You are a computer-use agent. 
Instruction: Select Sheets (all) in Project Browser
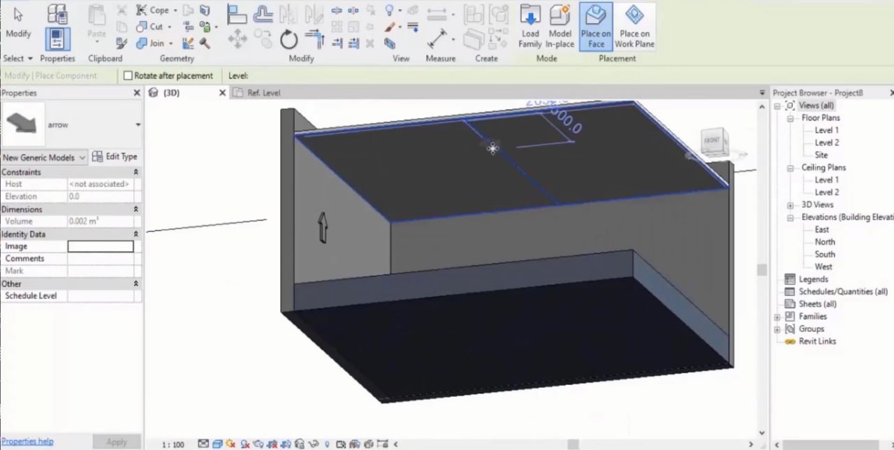[817, 304]
